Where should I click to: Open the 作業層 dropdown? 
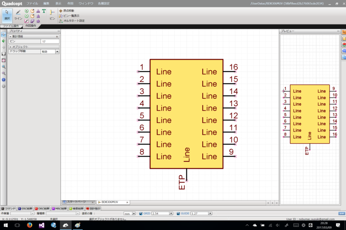click(32, 214)
